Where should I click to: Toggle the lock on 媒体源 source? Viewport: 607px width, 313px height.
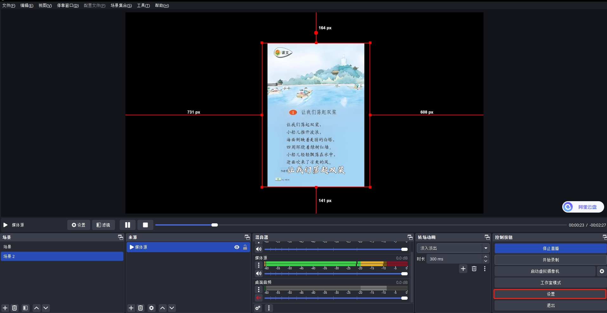(245, 247)
